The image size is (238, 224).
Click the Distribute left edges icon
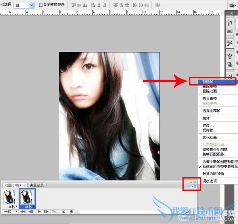pyautogui.click(x=135, y=5)
